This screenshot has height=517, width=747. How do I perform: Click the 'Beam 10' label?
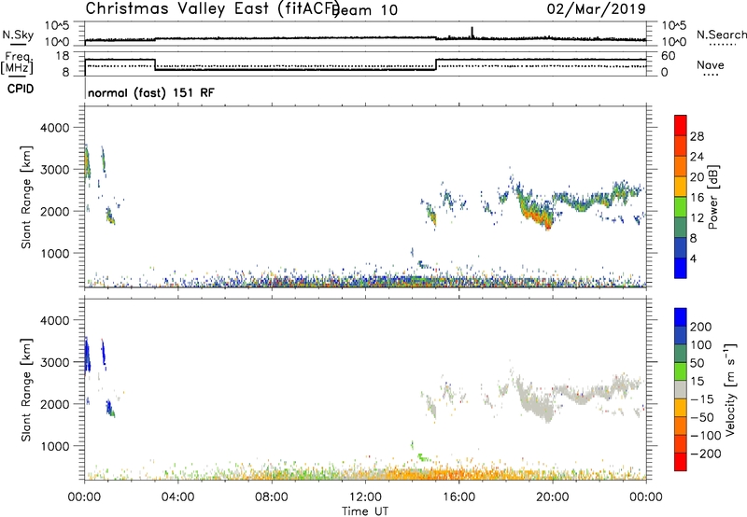367,10
